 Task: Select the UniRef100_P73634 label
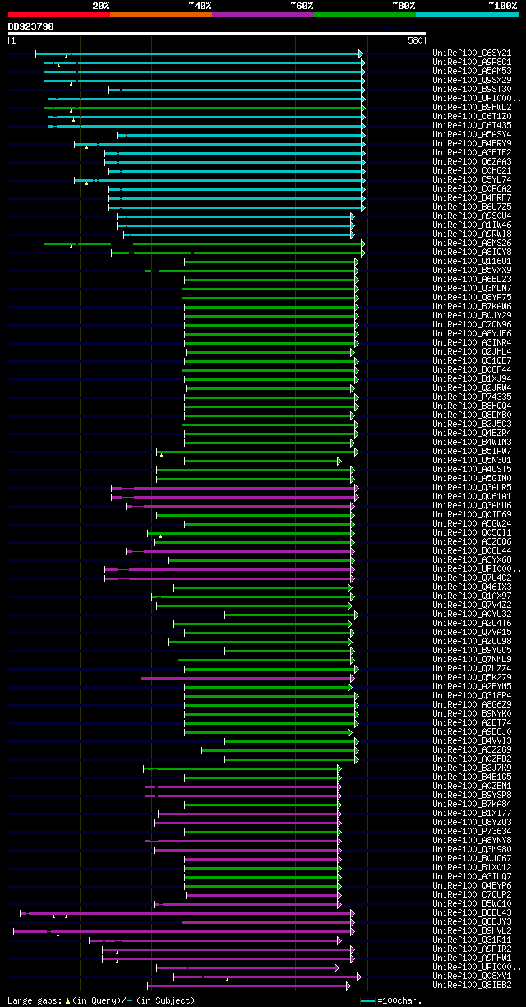click(472, 831)
